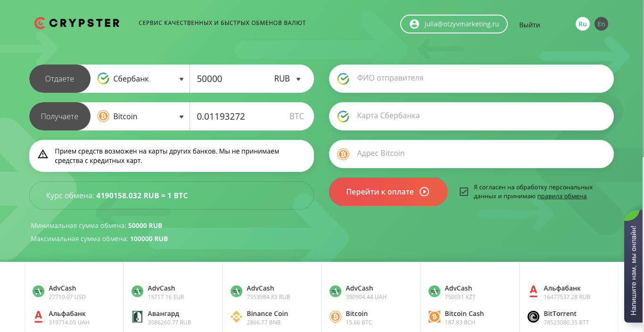This screenshot has width=644, height=332.
Task: Toggle the personal data agreement checkbox
Action: pyautogui.click(x=464, y=192)
